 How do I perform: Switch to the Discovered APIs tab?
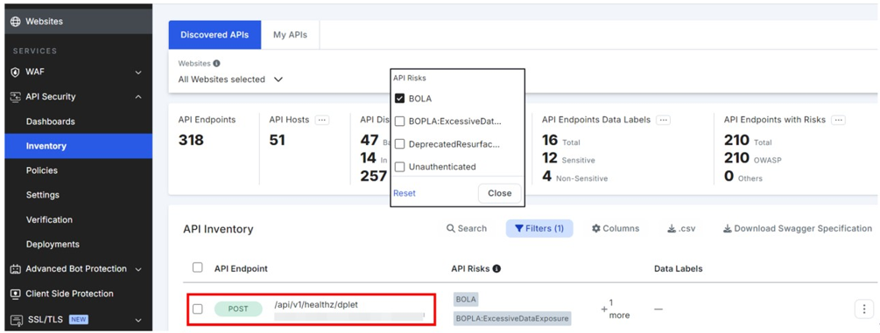215,35
